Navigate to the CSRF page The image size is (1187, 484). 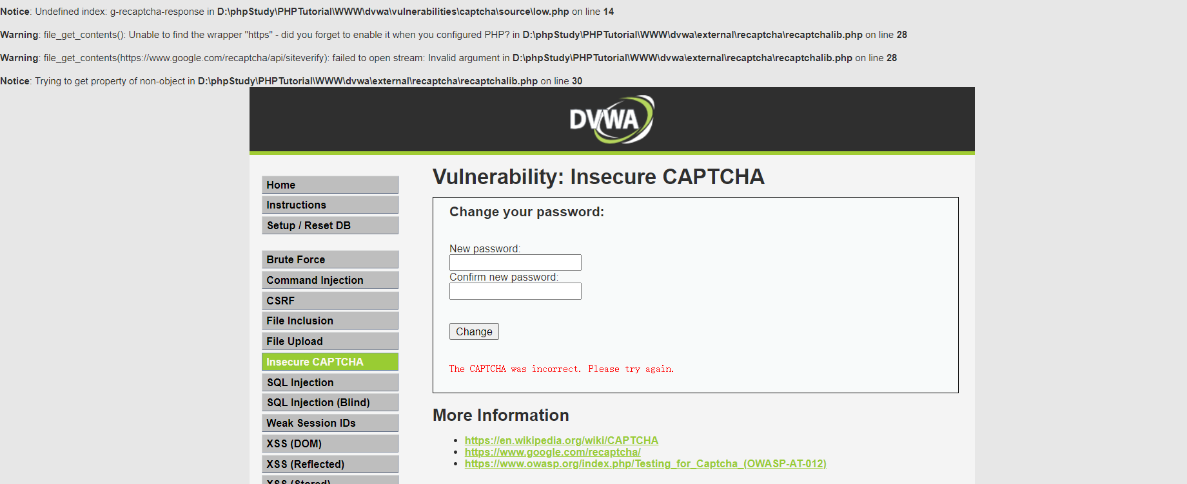[329, 301]
